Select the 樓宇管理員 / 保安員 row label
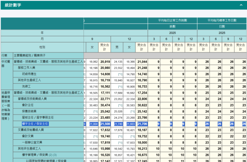The image size is (247, 162). tap(35, 155)
